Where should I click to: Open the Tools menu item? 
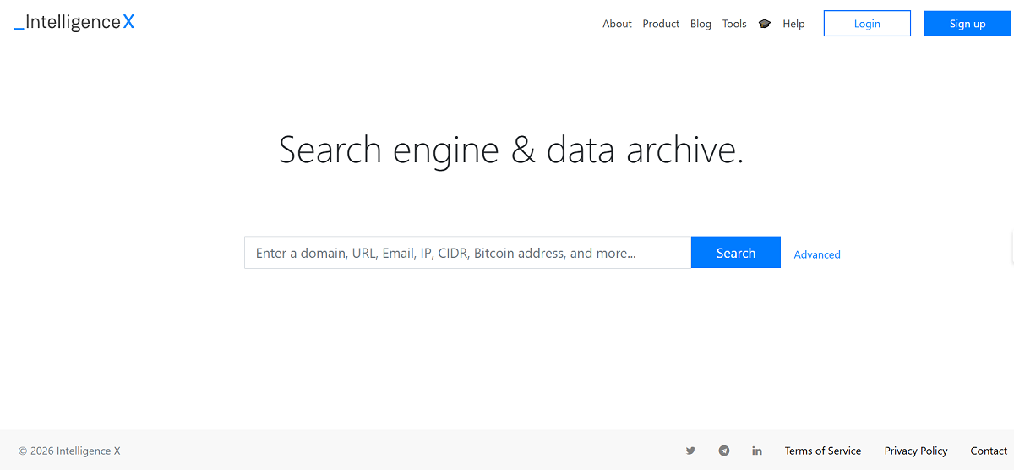734,24
